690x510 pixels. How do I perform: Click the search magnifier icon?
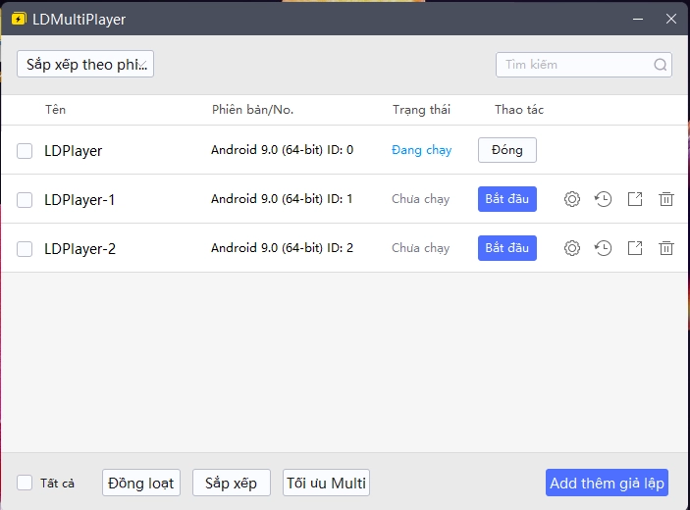coord(661,65)
